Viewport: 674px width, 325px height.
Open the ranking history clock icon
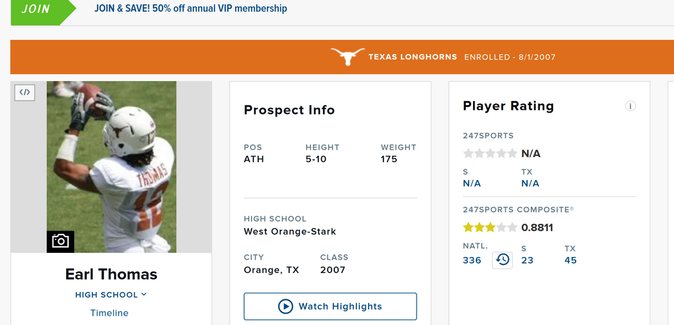pyautogui.click(x=502, y=260)
